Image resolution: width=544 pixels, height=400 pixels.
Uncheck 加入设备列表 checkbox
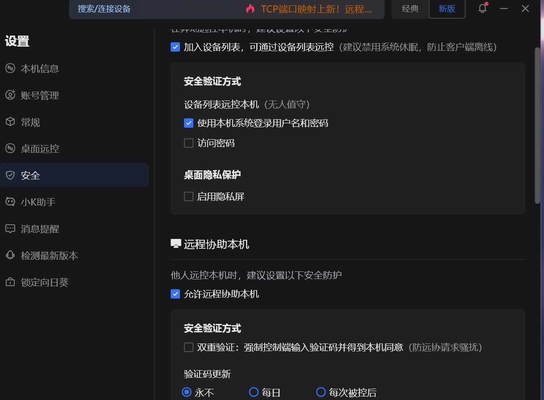tap(176, 47)
